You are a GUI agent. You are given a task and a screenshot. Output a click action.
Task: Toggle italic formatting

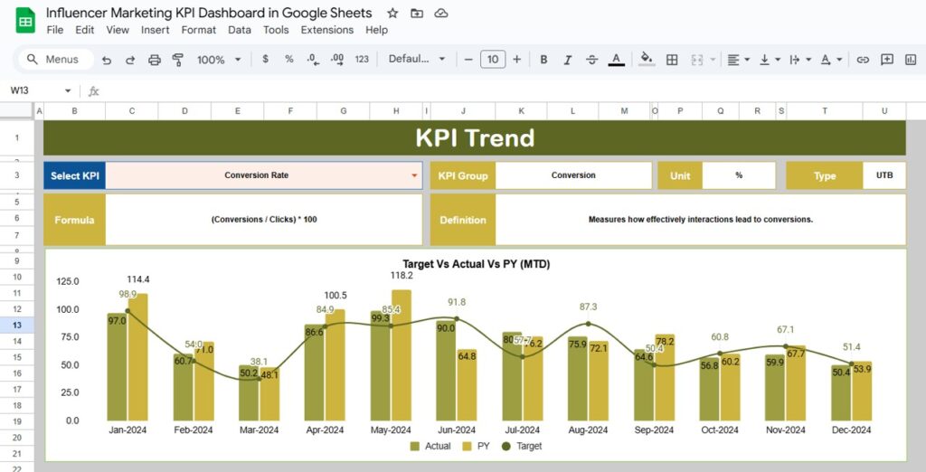point(568,59)
